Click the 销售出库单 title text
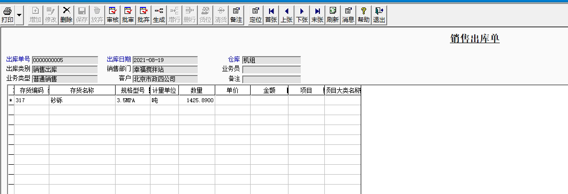568x194 pixels. pos(474,39)
